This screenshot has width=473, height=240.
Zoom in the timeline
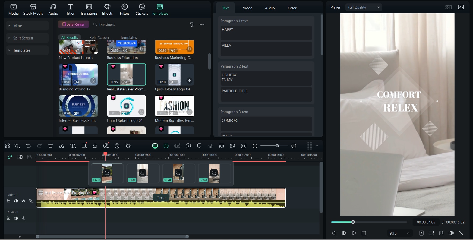(x=294, y=146)
